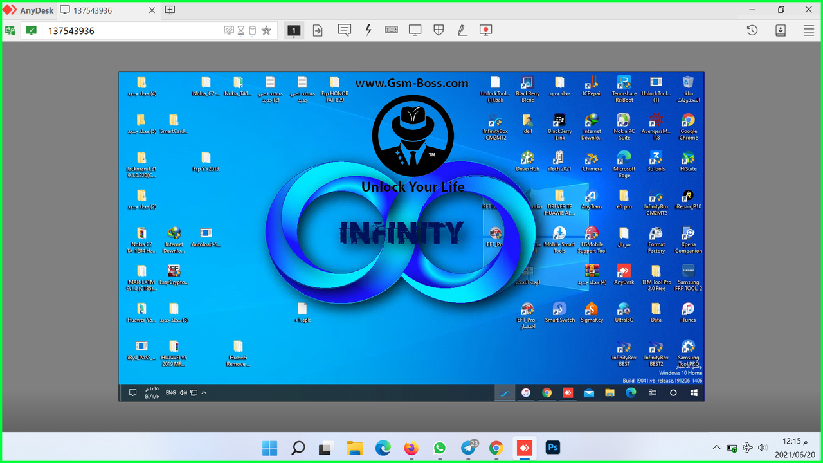Select +1.apk file on remote desktop

point(302,312)
